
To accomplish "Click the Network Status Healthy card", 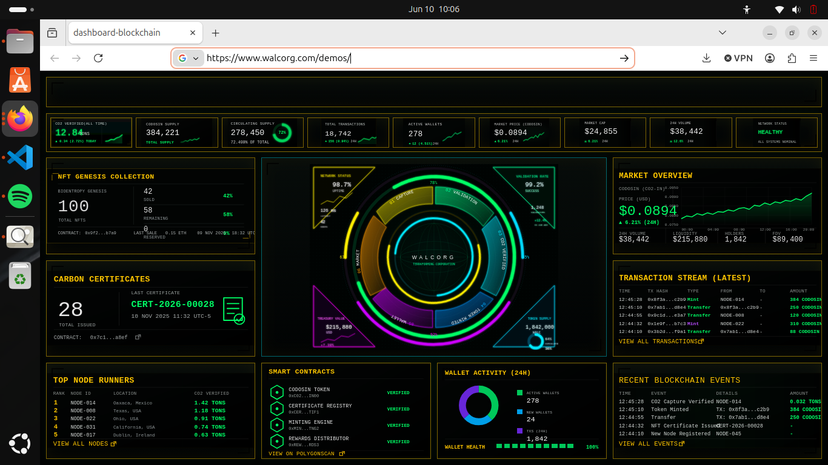I will coord(776,133).
